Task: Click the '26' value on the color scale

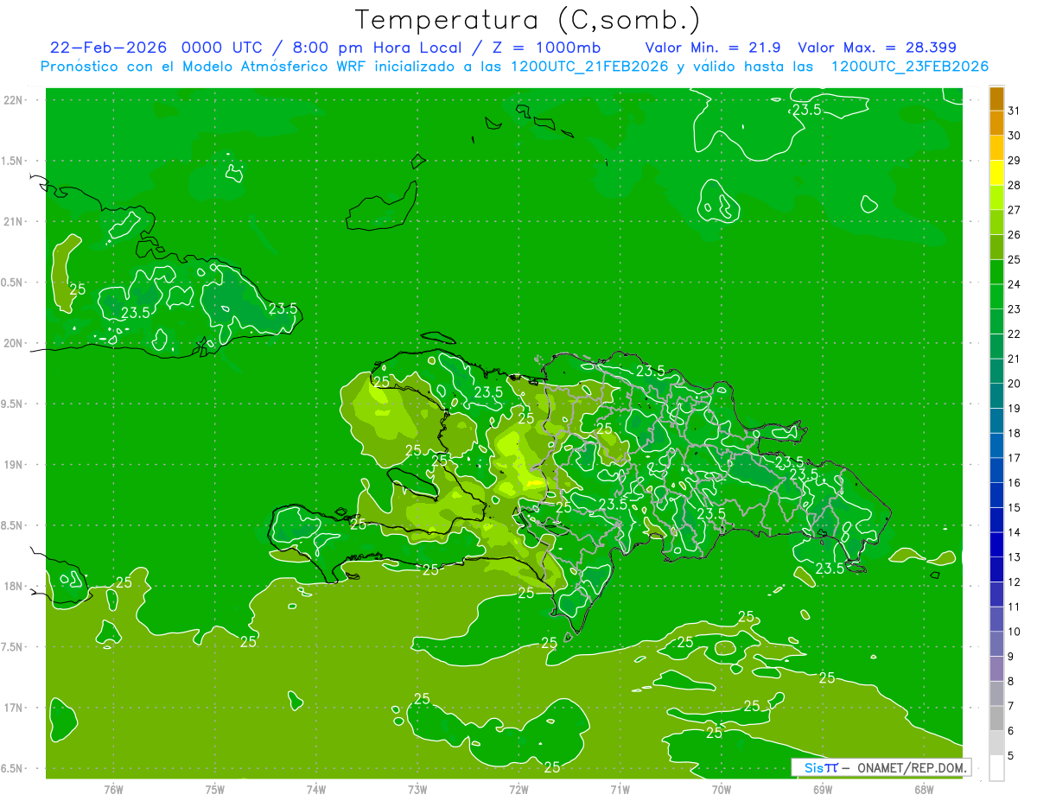Action: click(1015, 235)
